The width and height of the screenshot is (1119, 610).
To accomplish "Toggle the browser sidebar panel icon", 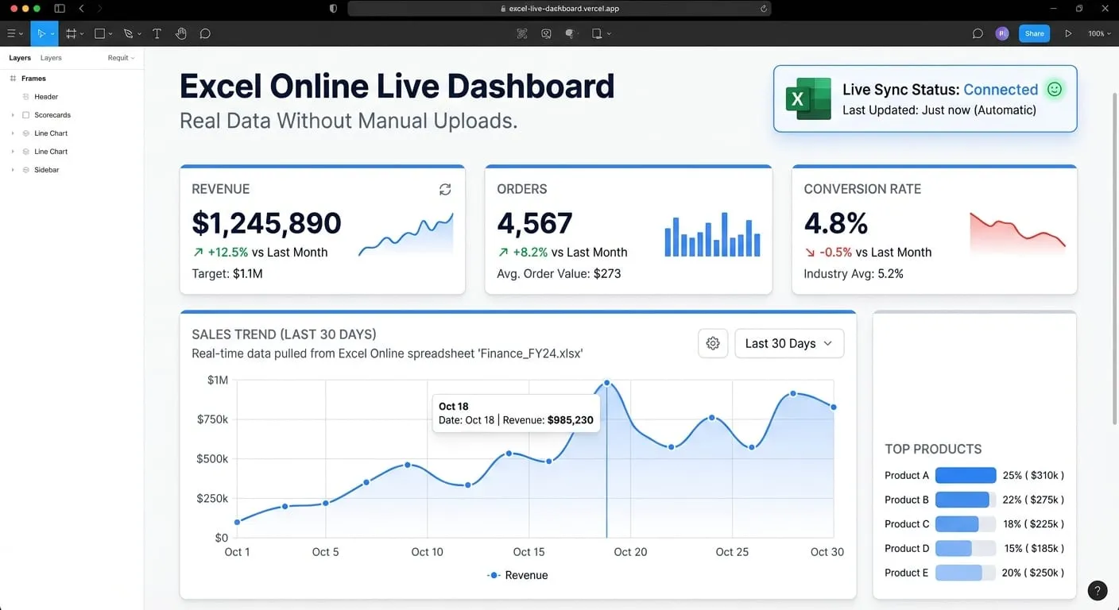I will click(x=60, y=9).
